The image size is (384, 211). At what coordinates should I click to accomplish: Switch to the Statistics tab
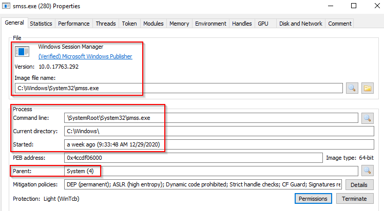coord(41,24)
